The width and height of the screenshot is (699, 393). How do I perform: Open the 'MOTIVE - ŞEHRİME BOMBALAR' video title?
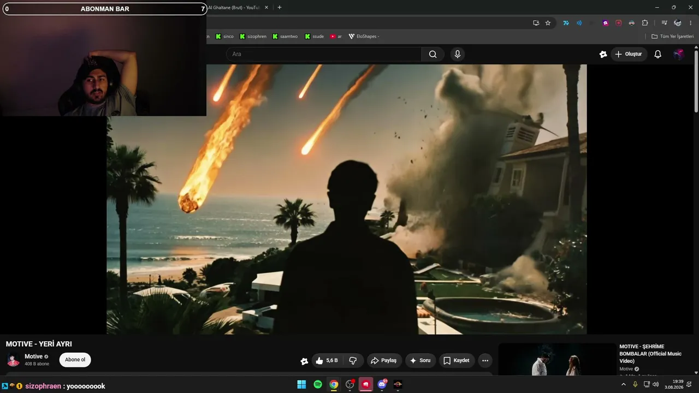(650, 354)
